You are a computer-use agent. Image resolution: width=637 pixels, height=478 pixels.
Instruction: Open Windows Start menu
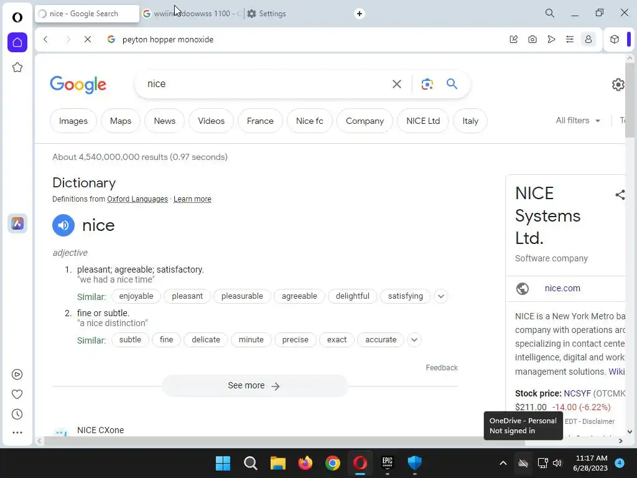point(223,463)
